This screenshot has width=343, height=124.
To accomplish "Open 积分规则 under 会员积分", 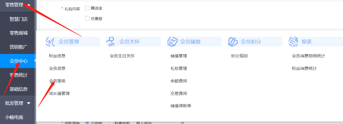I will 239,56.
